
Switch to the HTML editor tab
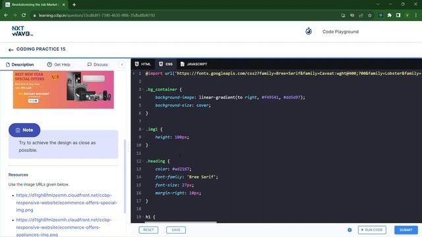(x=143, y=64)
